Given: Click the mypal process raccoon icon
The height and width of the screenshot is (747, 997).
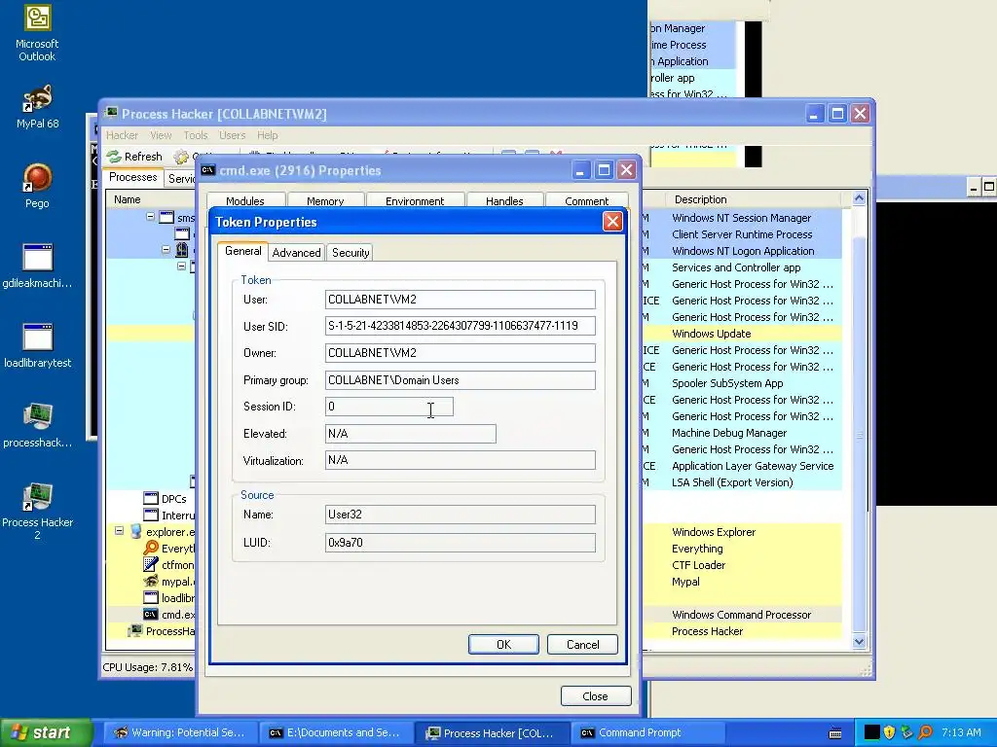Looking at the screenshot, I should [x=151, y=582].
